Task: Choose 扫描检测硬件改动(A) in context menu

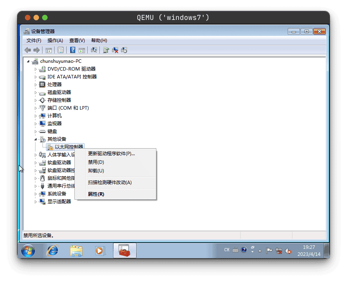Action: click(x=116, y=183)
